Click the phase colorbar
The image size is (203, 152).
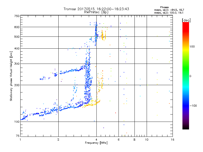click(186, 75)
